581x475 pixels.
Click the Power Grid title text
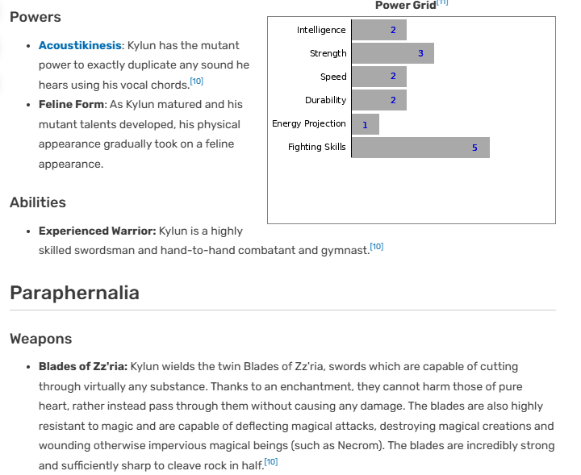coord(405,5)
